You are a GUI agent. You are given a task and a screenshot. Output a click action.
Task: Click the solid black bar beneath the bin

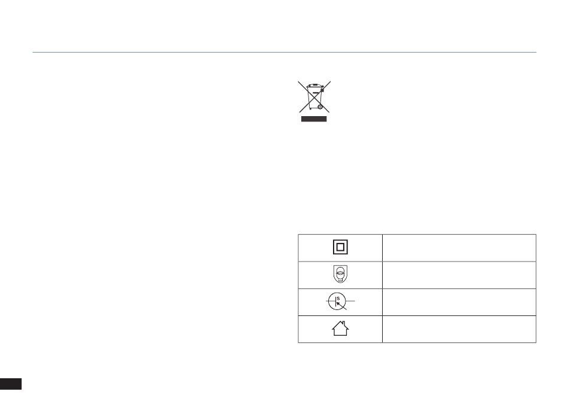pyautogui.click(x=314, y=119)
